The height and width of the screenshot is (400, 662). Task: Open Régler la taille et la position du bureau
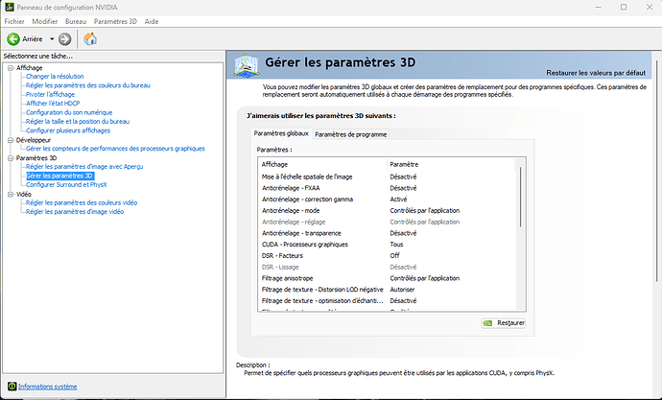tap(78, 122)
